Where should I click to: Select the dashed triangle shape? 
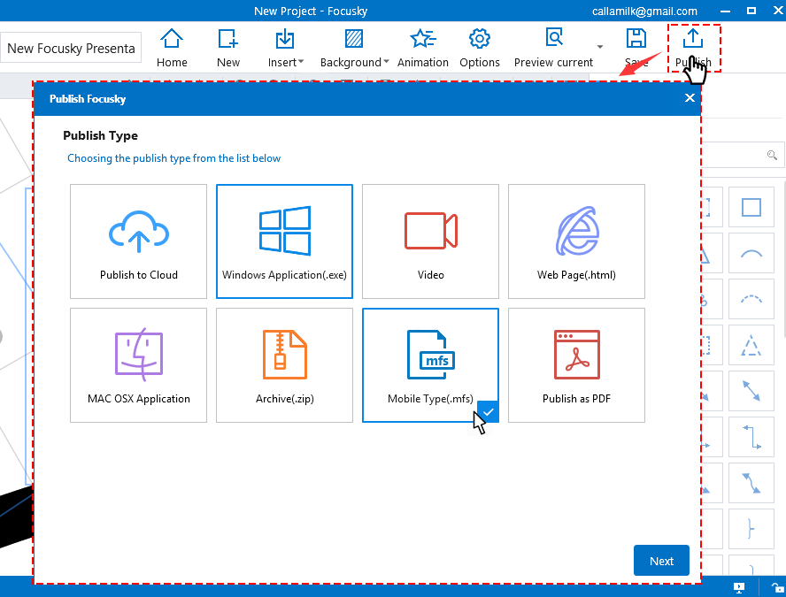click(751, 345)
